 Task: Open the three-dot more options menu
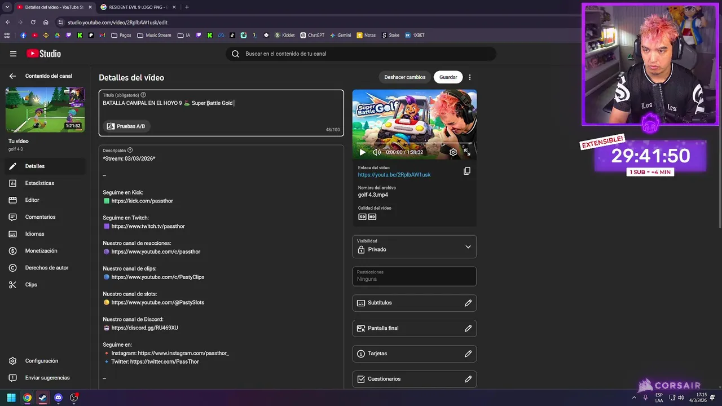tap(470, 77)
